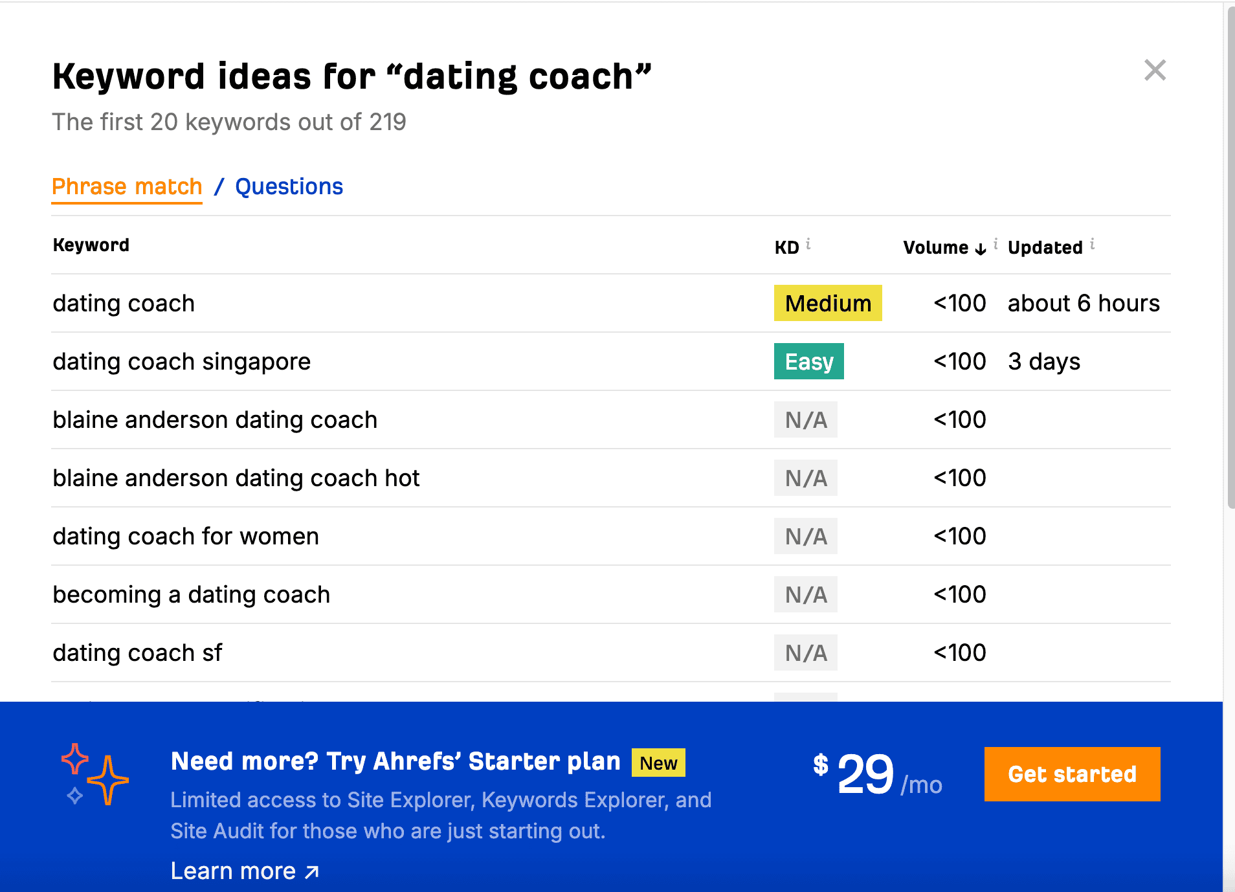Click the KD info icon
This screenshot has width=1235, height=892.
coord(808,244)
